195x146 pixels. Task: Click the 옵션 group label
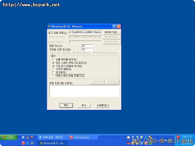tap(53, 56)
